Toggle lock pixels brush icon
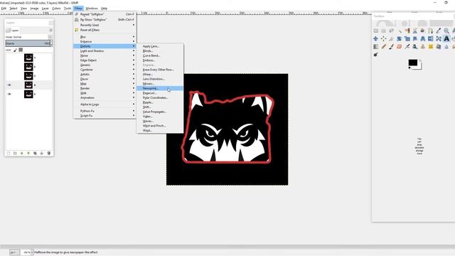Image resolution: width=455 pixels, height=256 pixels. pyautogui.click(x=16, y=50)
